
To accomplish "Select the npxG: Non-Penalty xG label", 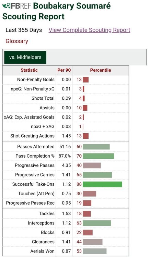I will [x=33, y=89].
